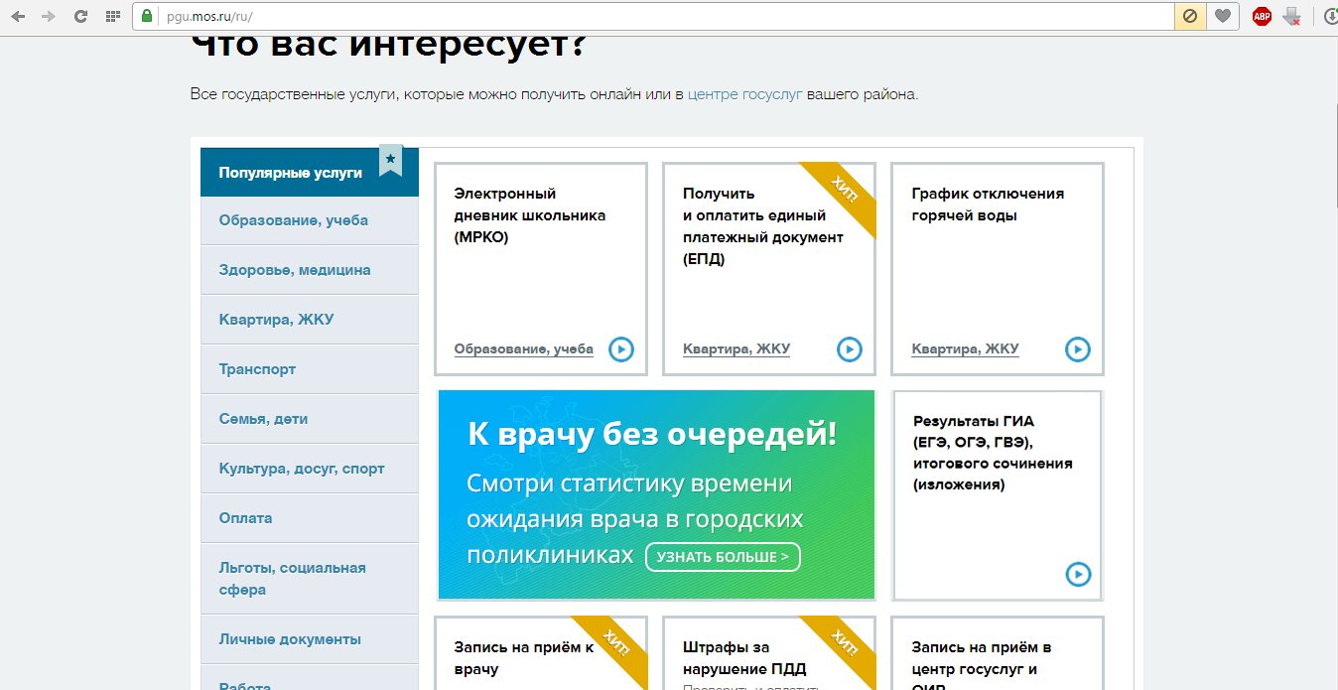Select Образование, учеба category
This screenshot has width=1338, height=690.
310,220
